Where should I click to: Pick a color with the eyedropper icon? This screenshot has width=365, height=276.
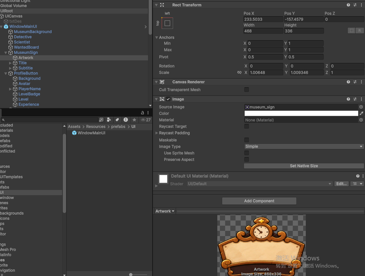361,113
